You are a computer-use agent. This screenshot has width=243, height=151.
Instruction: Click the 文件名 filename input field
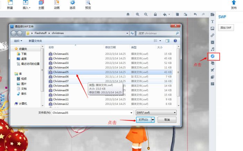click(93, 113)
